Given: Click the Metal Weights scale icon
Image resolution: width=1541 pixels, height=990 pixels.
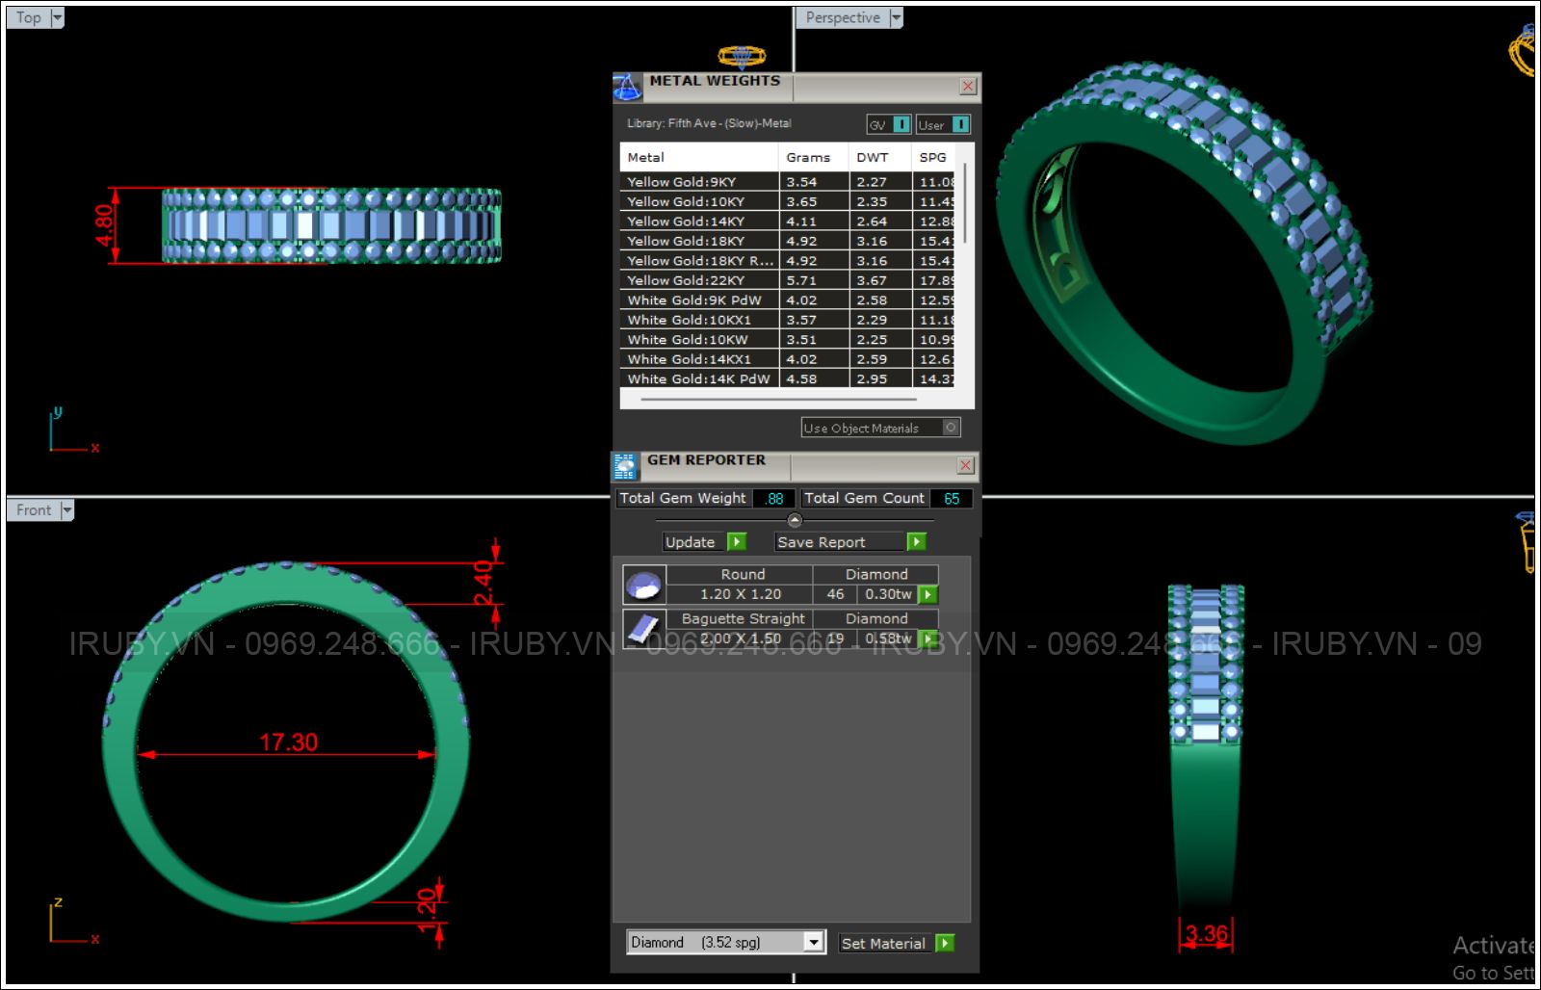Looking at the screenshot, I should tap(627, 88).
